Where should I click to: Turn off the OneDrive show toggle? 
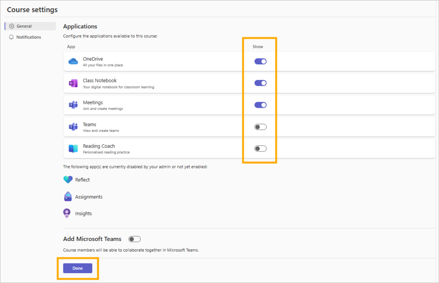(260, 61)
